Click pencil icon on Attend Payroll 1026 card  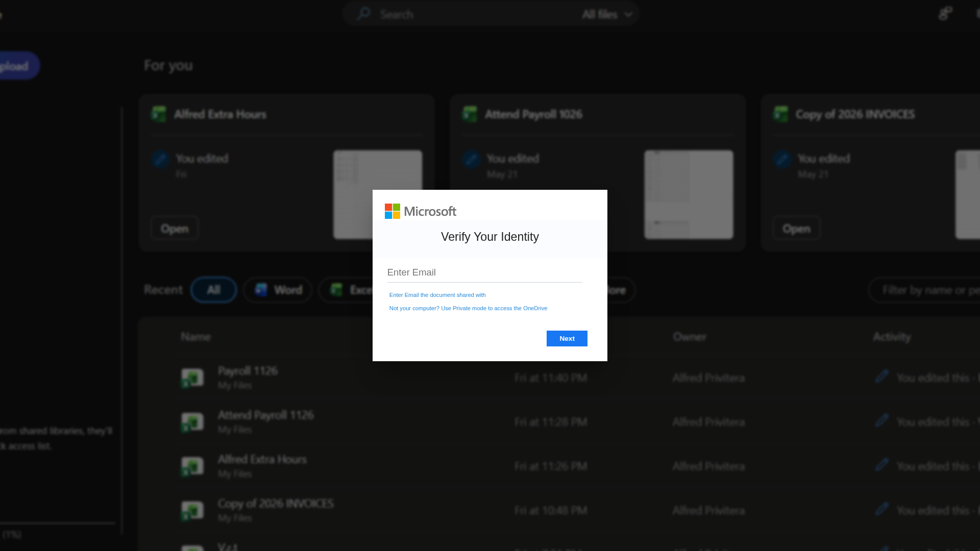[x=471, y=159]
